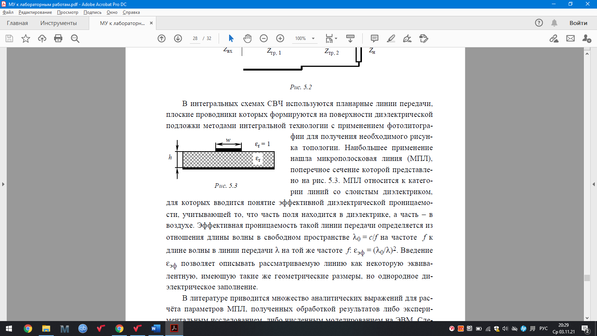Click the stamp tool icon
Screen dimensions: 597x336
pyautogui.click(x=424, y=38)
